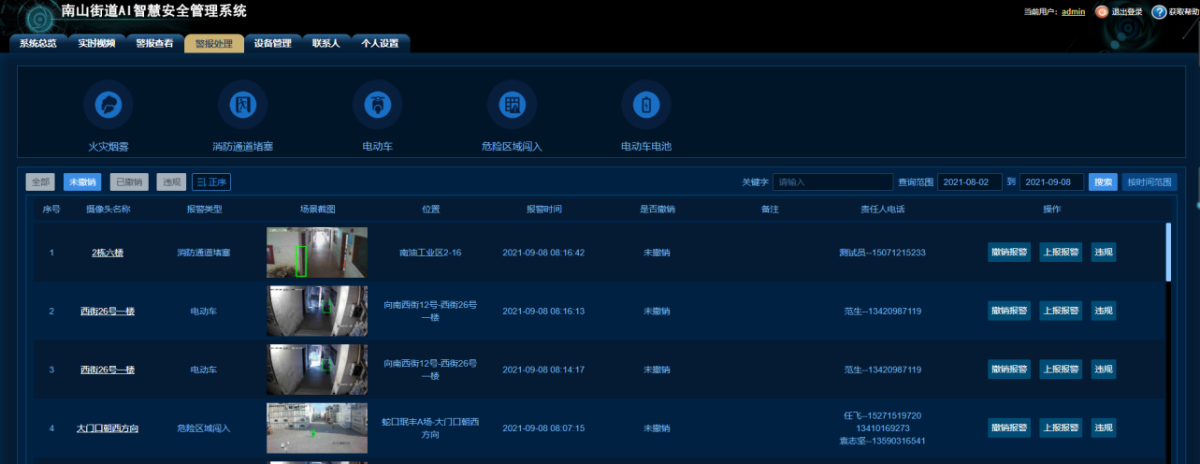
Task: Open the start date 2021-08-02 picker
Action: (970, 182)
